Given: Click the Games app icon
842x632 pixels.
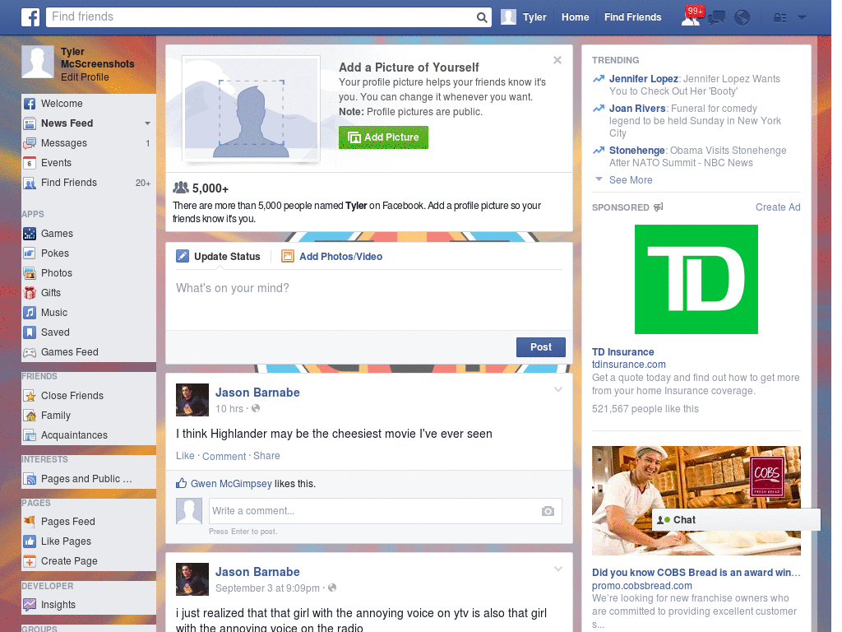Looking at the screenshot, I should [x=30, y=234].
